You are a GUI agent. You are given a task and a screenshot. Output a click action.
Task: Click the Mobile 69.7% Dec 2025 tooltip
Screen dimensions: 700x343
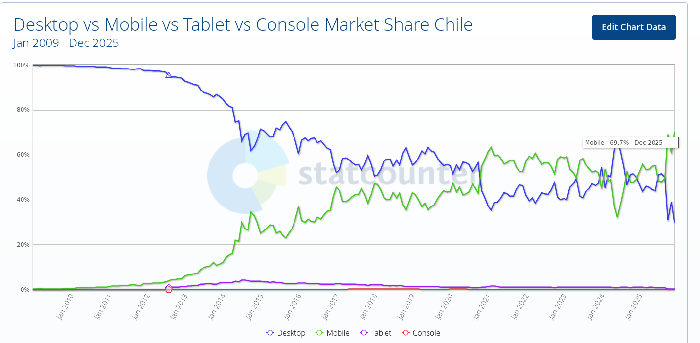[631, 143]
